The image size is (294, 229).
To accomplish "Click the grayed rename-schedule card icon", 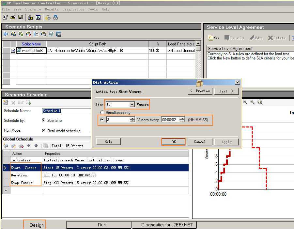I will point(21,103).
